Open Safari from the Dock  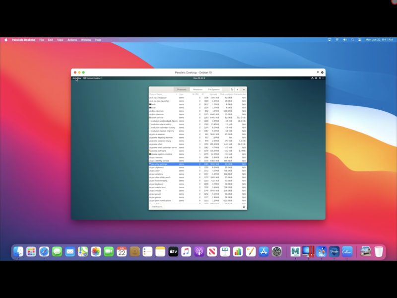44,252
